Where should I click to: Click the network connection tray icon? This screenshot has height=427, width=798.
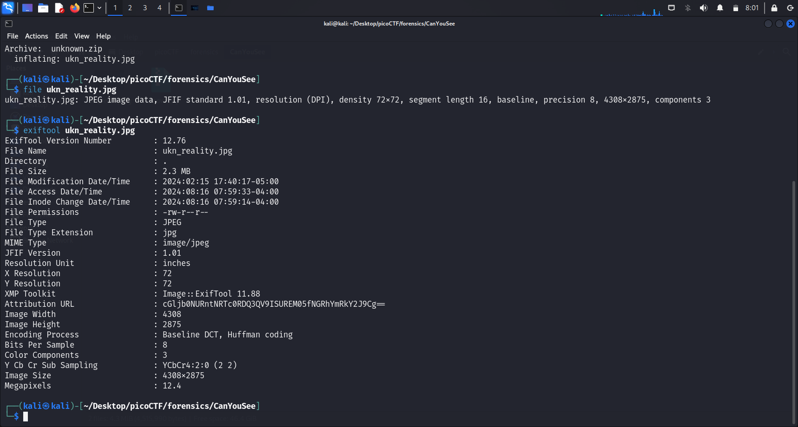click(x=671, y=8)
